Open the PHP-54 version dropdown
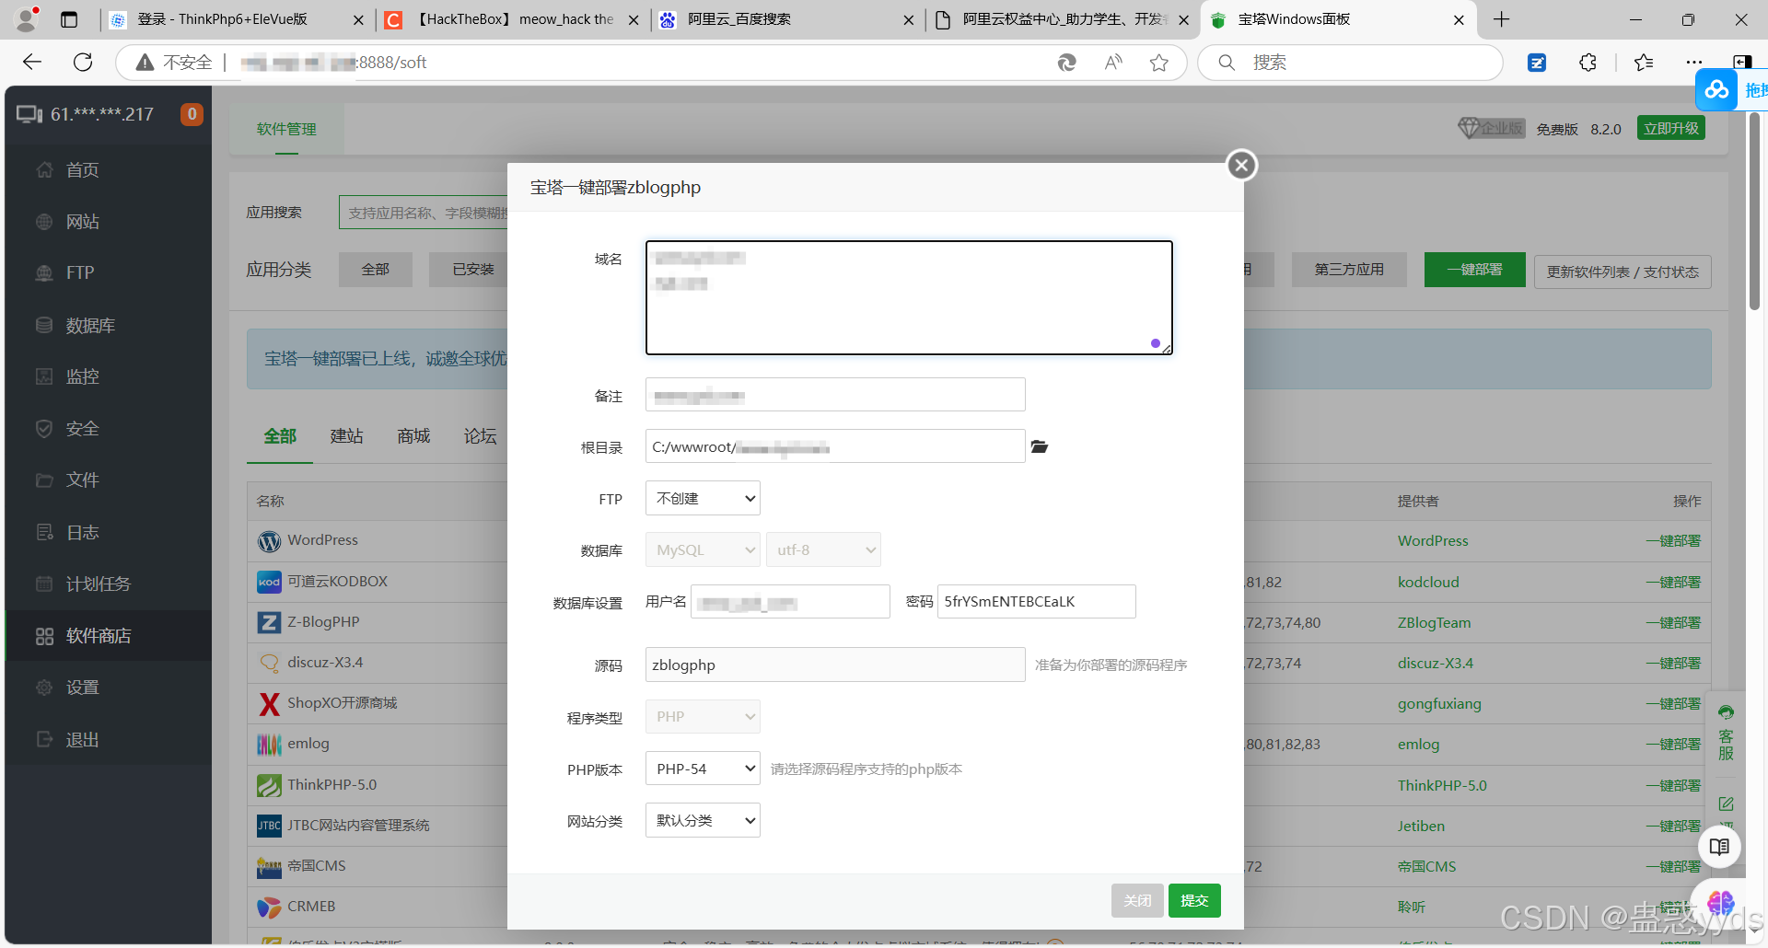 tap(703, 769)
